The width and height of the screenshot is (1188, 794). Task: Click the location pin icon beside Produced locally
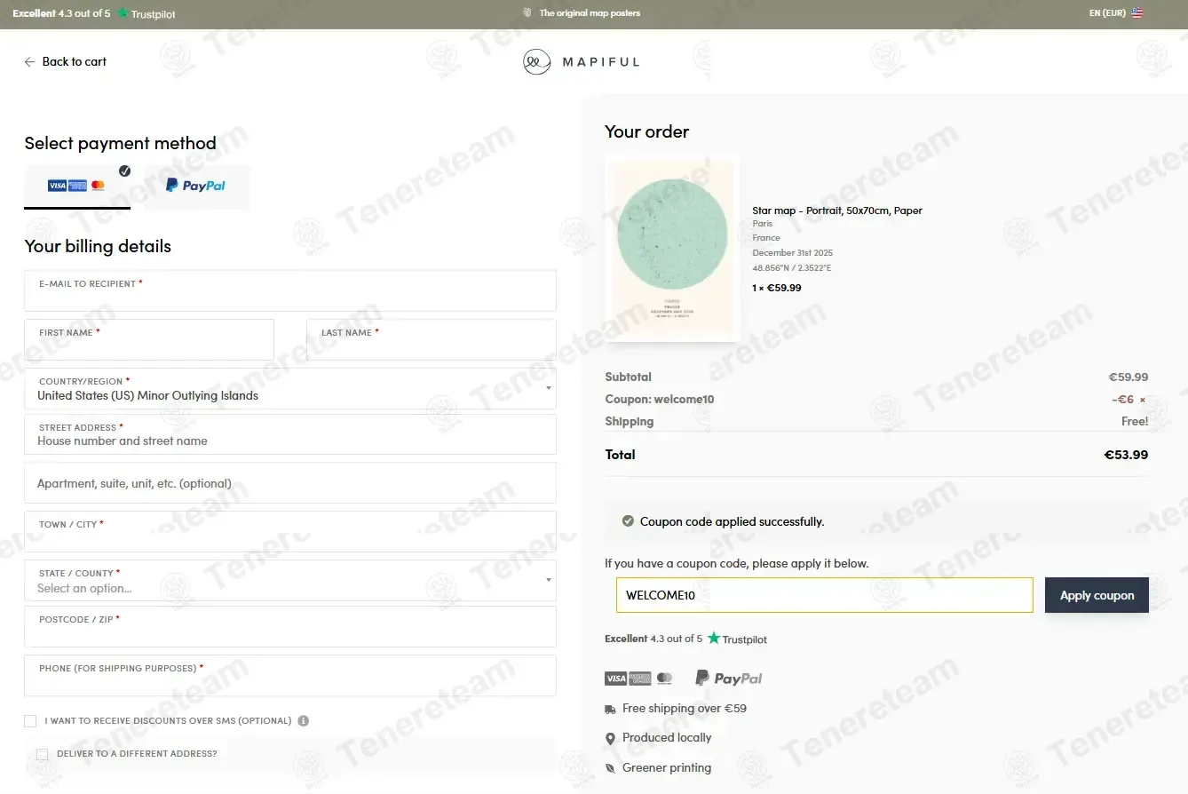pyautogui.click(x=610, y=738)
